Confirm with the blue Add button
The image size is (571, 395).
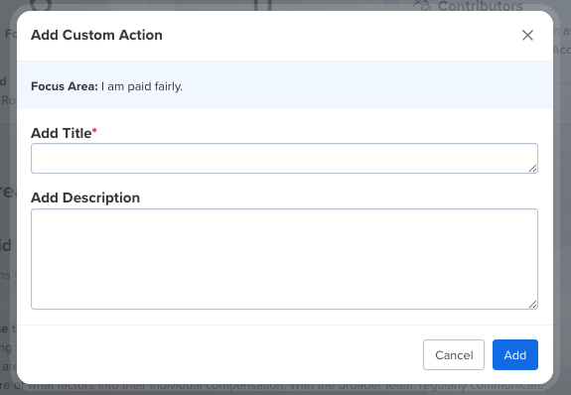click(515, 355)
